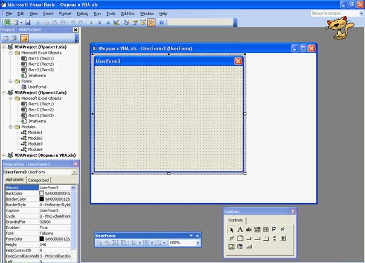
Task: Click the Save icon in toolbar
Action: point(28,22)
